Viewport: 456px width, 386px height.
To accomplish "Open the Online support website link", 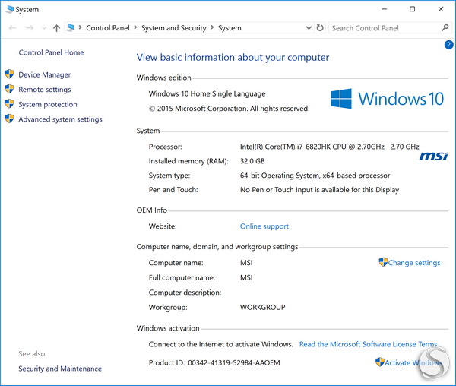I will pyautogui.click(x=264, y=226).
